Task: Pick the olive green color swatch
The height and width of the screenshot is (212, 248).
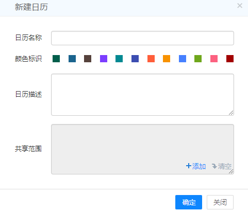Action: pyautogui.click(x=198, y=59)
